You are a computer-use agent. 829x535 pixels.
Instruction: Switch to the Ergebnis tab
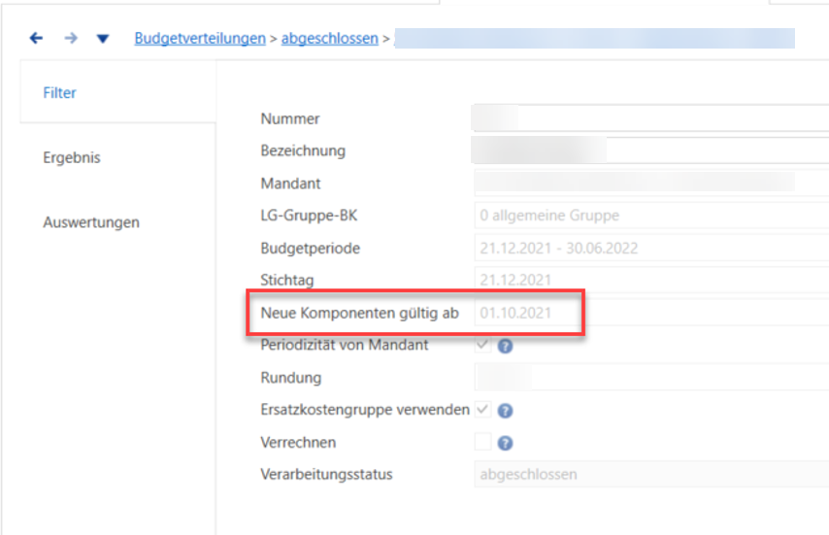[72, 157]
